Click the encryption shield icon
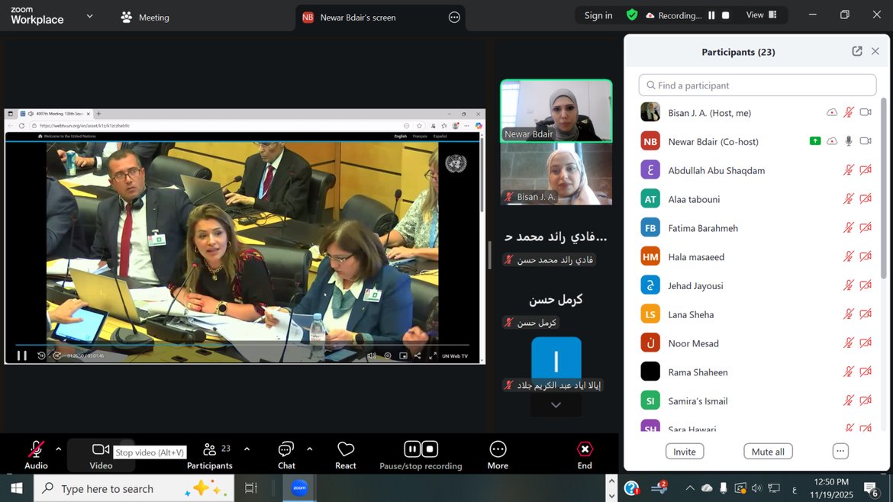Image resolution: width=893 pixels, height=502 pixels. pos(631,15)
